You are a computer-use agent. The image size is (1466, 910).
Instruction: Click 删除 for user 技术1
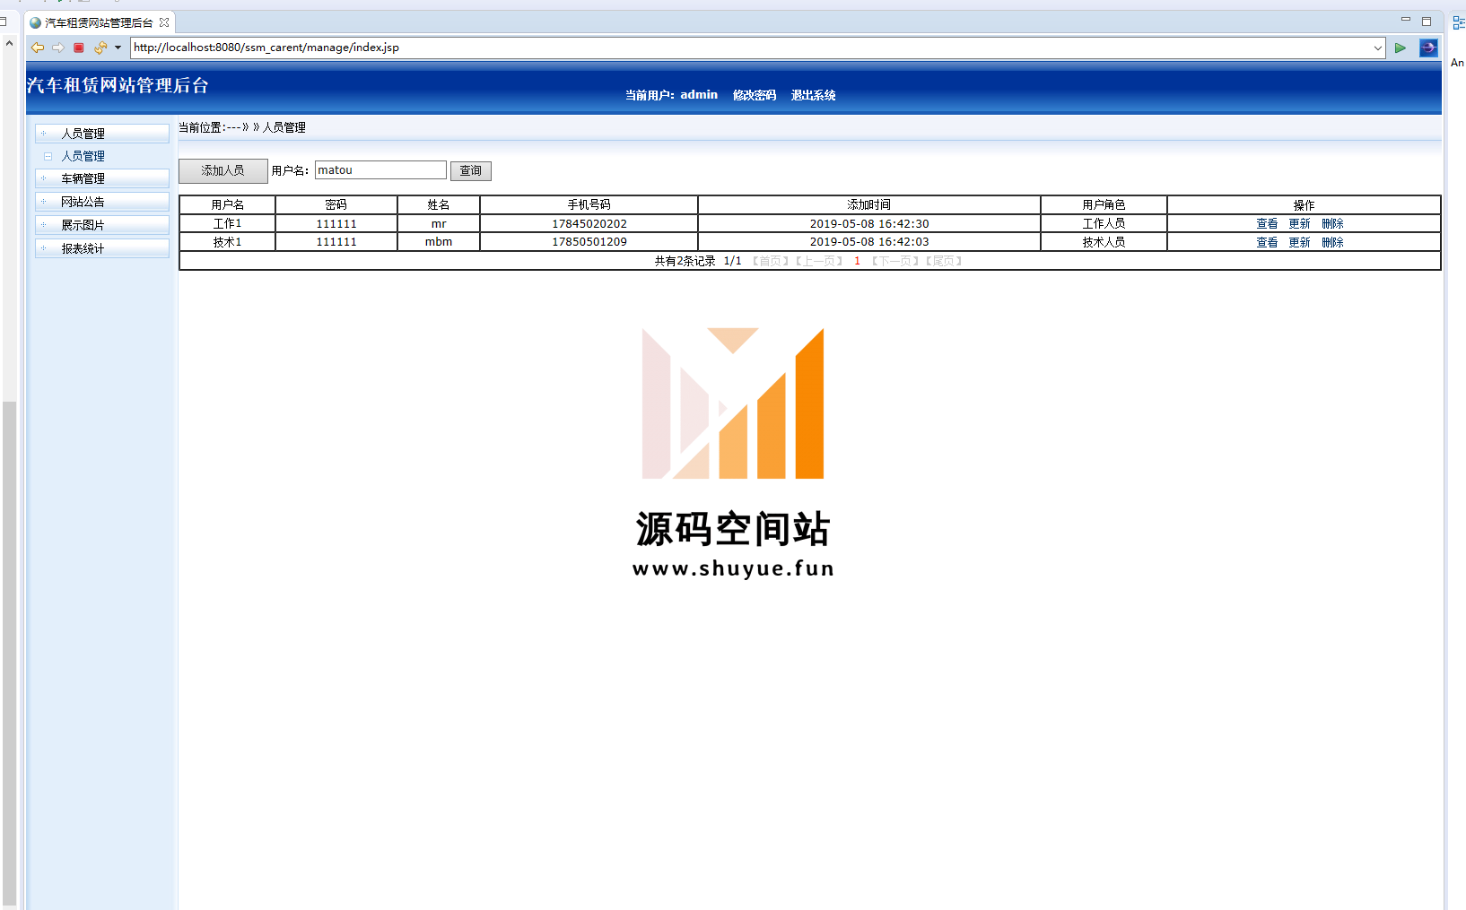1332,243
